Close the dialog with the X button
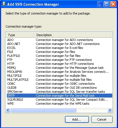 point(113,4)
